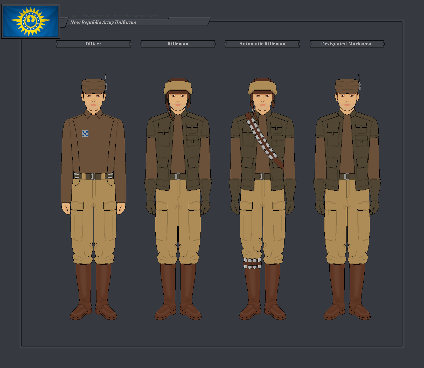Click the "New Republic Army Uniforms" title
Image resolution: width=424 pixels, height=368 pixels.
point(103,22)
